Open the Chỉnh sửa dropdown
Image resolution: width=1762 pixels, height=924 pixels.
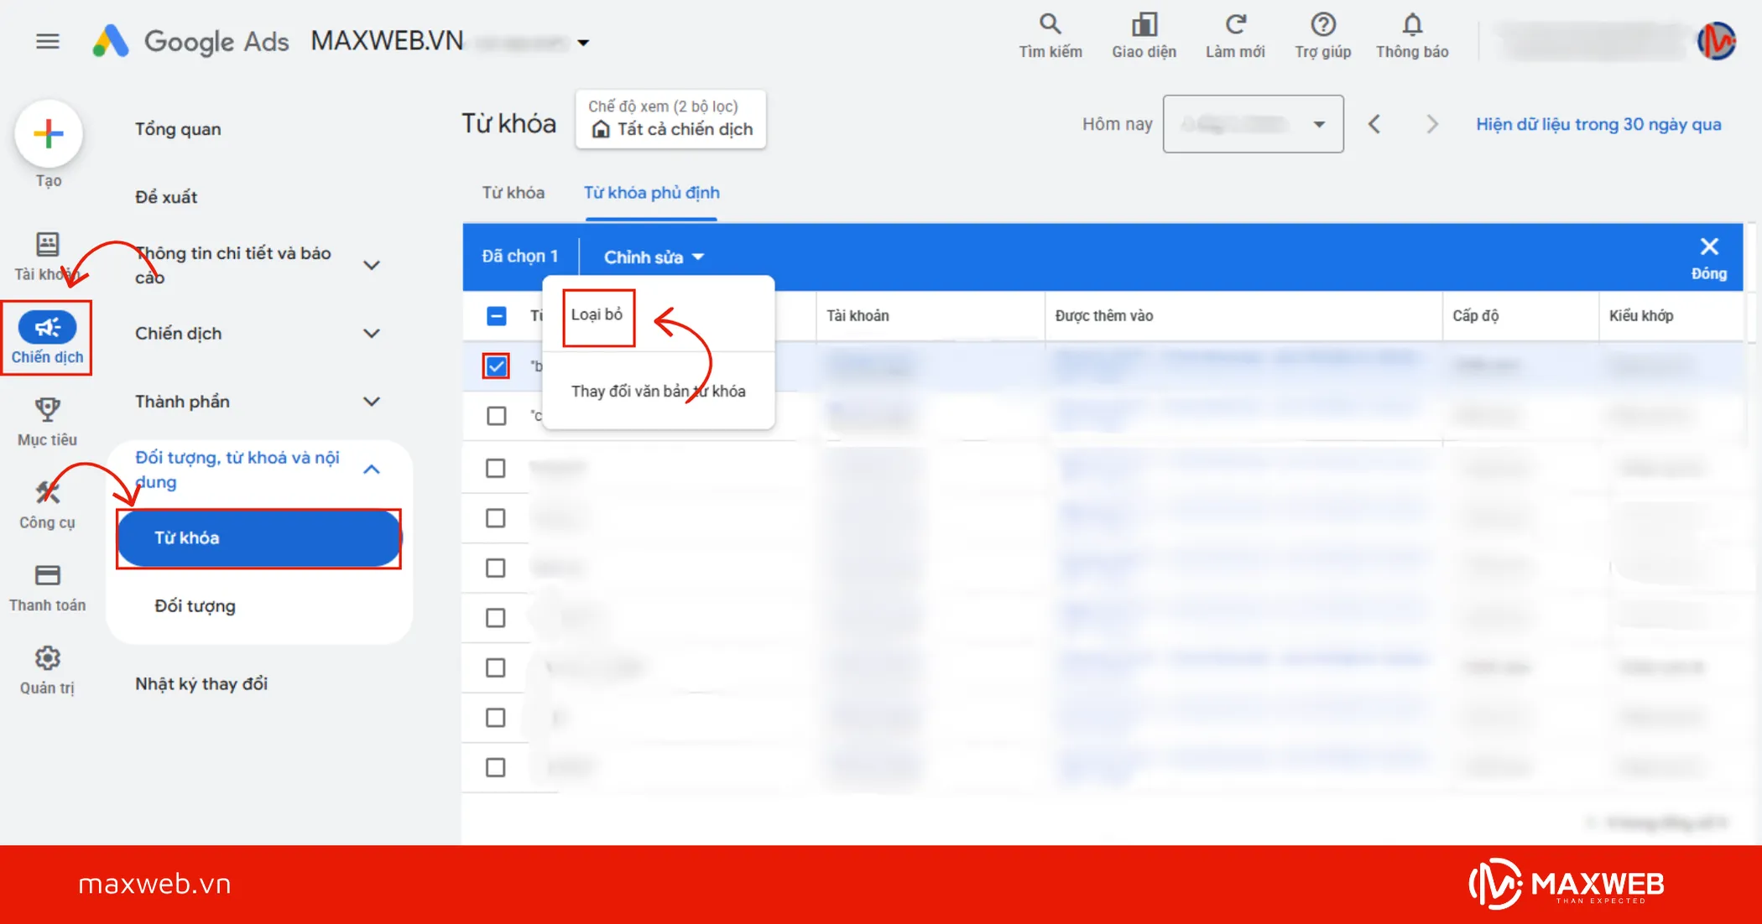click(653, 257)
